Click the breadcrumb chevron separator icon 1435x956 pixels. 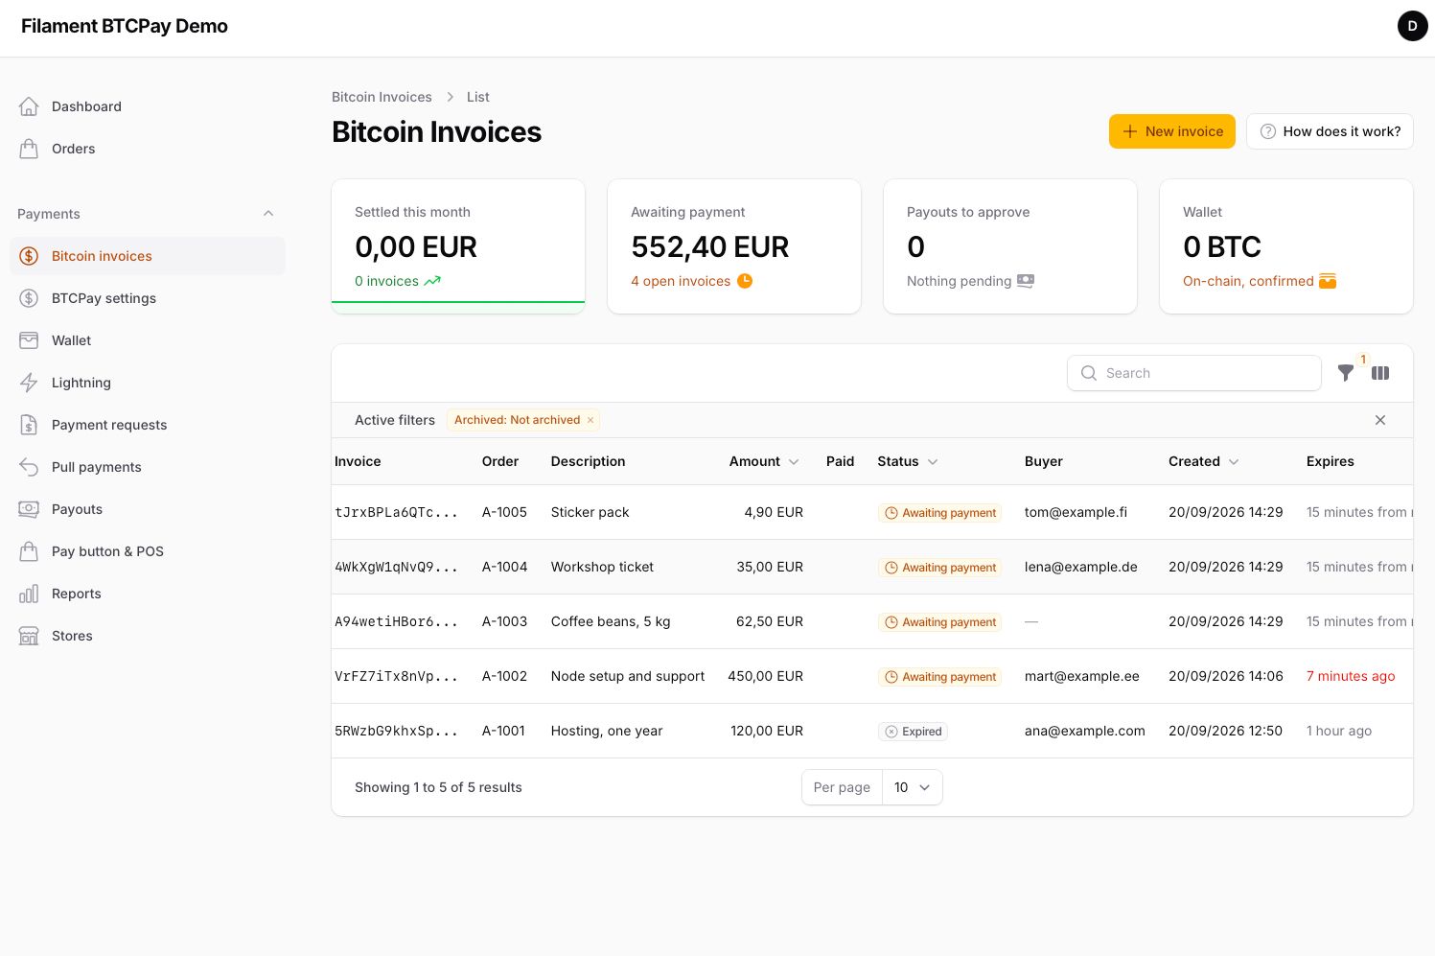point(450,97)
